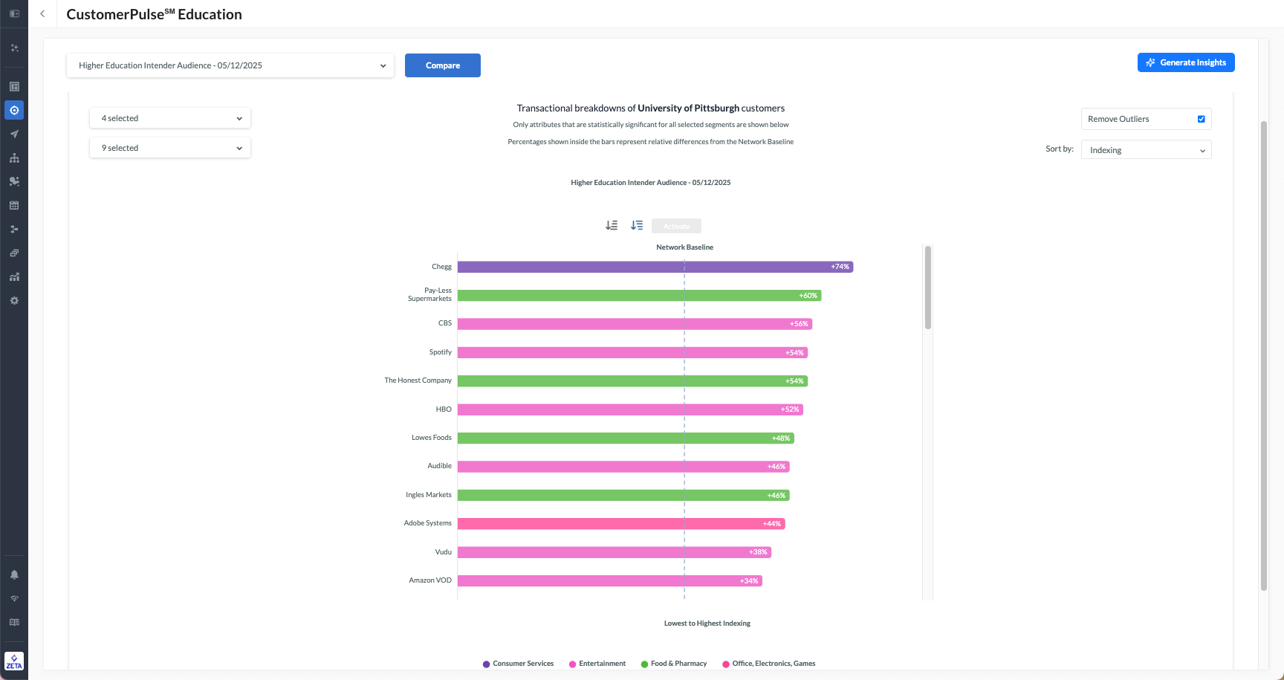1284x680 pixels.
Task: Toggle Consumer Services legend item
Action: tap(518, 664)
